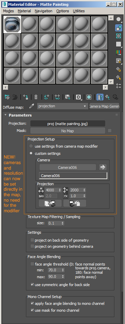The image size is (125, 324).
Task: Enable the face angle threshold checkbox
Action: click(32, 264)
